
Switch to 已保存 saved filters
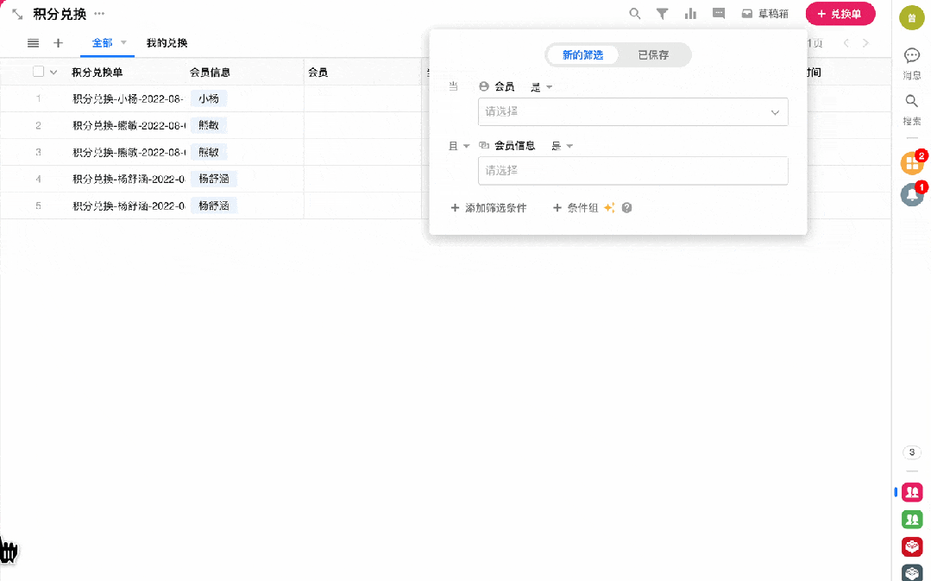653,55
